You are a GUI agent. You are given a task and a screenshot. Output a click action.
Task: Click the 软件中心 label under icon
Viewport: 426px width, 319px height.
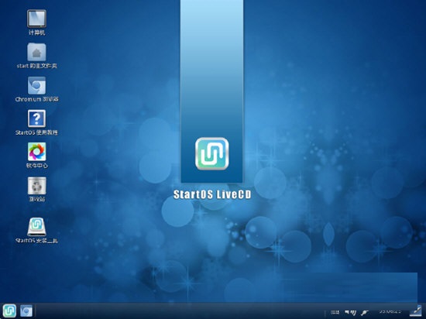coord(37,166)
